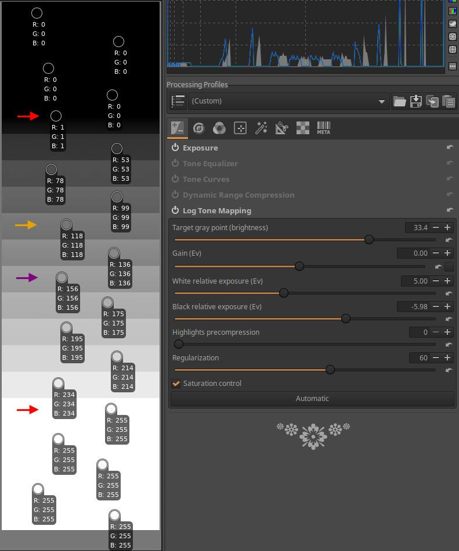Image resolution: width=459 pixels, height=551 pixels.
Task: Click the Save current profile icon
Action: [x=415, y=101]
